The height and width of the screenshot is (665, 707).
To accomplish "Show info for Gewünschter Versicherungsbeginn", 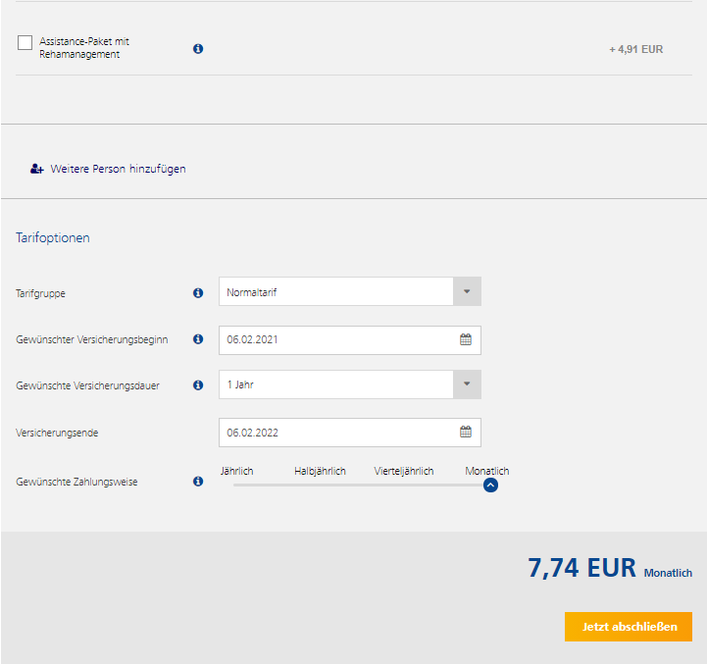I will [198, 338].
